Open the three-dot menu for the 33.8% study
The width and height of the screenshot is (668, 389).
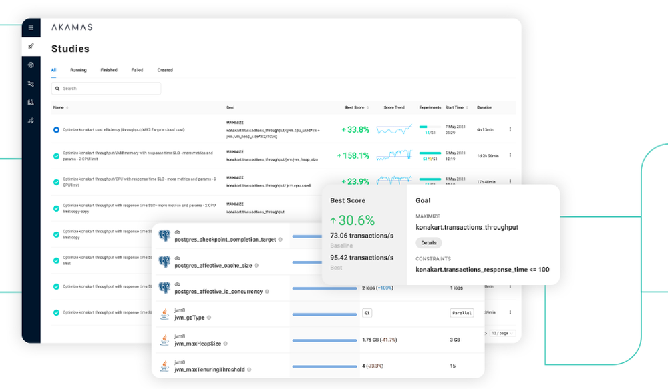click(510, 129)
